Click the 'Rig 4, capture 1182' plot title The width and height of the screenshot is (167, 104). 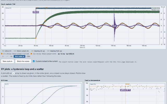(8, 4)
